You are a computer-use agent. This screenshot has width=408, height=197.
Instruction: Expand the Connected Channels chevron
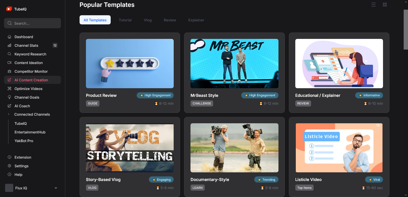tap(9, 114)
